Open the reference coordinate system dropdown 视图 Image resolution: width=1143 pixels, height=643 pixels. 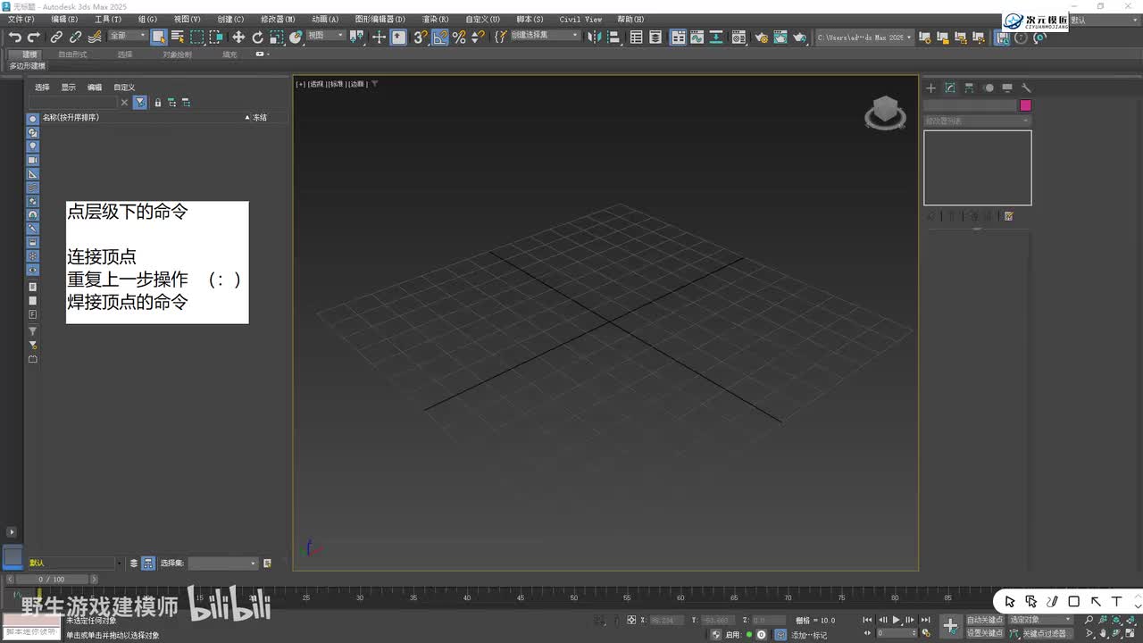(x=326, y=36)
